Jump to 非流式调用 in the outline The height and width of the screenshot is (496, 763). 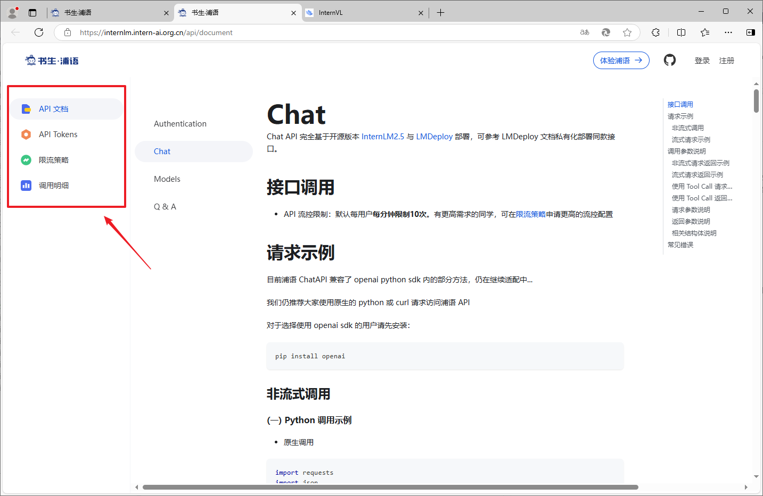(688, 128)
